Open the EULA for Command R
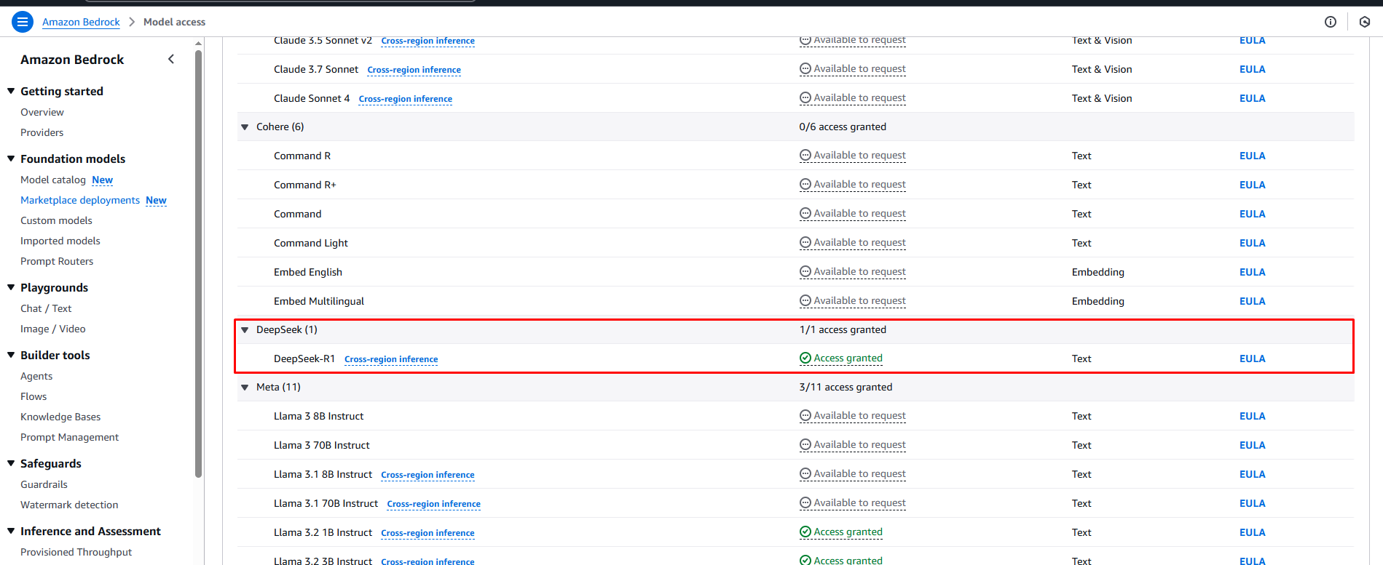The height and width of the screenshot is (565, 1383). 1253,156
